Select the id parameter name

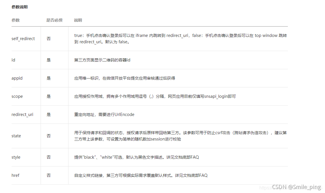(x=13, y=60)
